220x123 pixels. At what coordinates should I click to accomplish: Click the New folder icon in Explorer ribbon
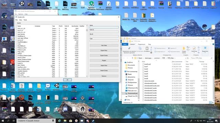point(184,49)
